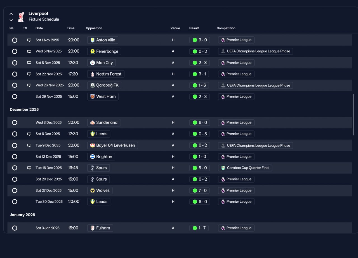Select the radio button for the West Ham fixture

tap(15, 96)
